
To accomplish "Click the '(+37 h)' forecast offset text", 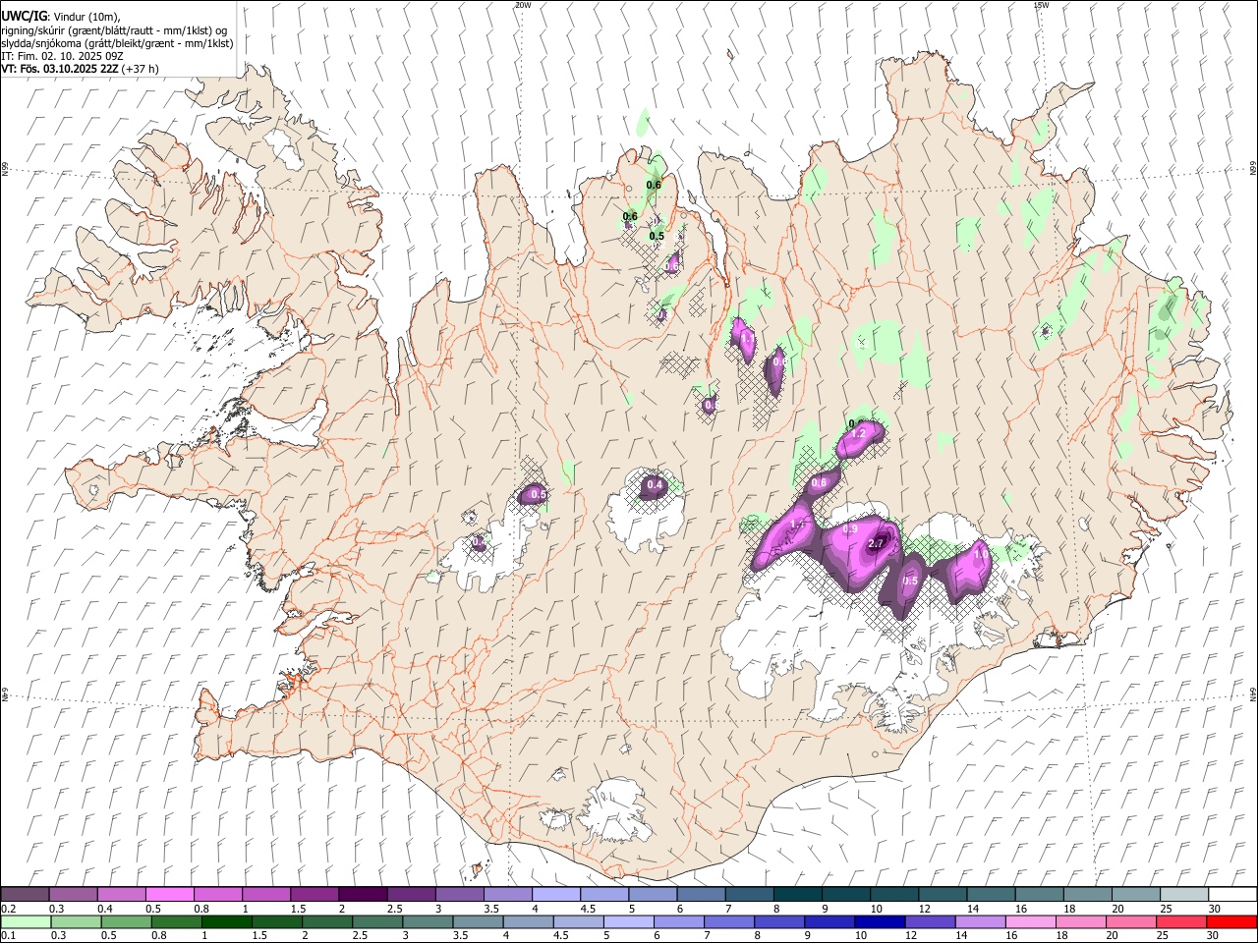I will pos(141,69).
